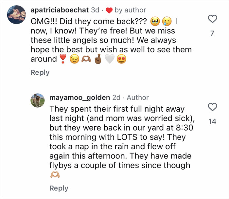This screenshot has width=229, height=199.
Task: Click the heart hands emoji in author reply
Action: (x=54, y=175)
